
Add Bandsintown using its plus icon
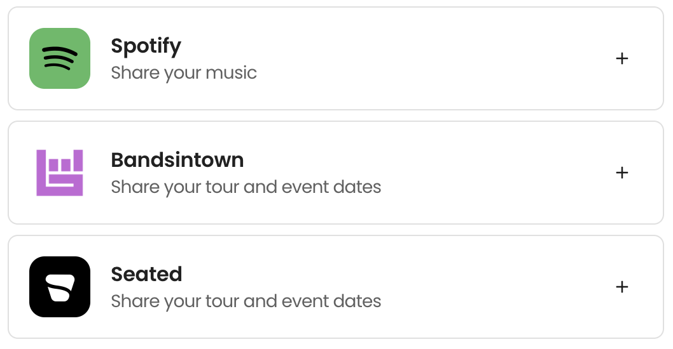click(622, 173)
